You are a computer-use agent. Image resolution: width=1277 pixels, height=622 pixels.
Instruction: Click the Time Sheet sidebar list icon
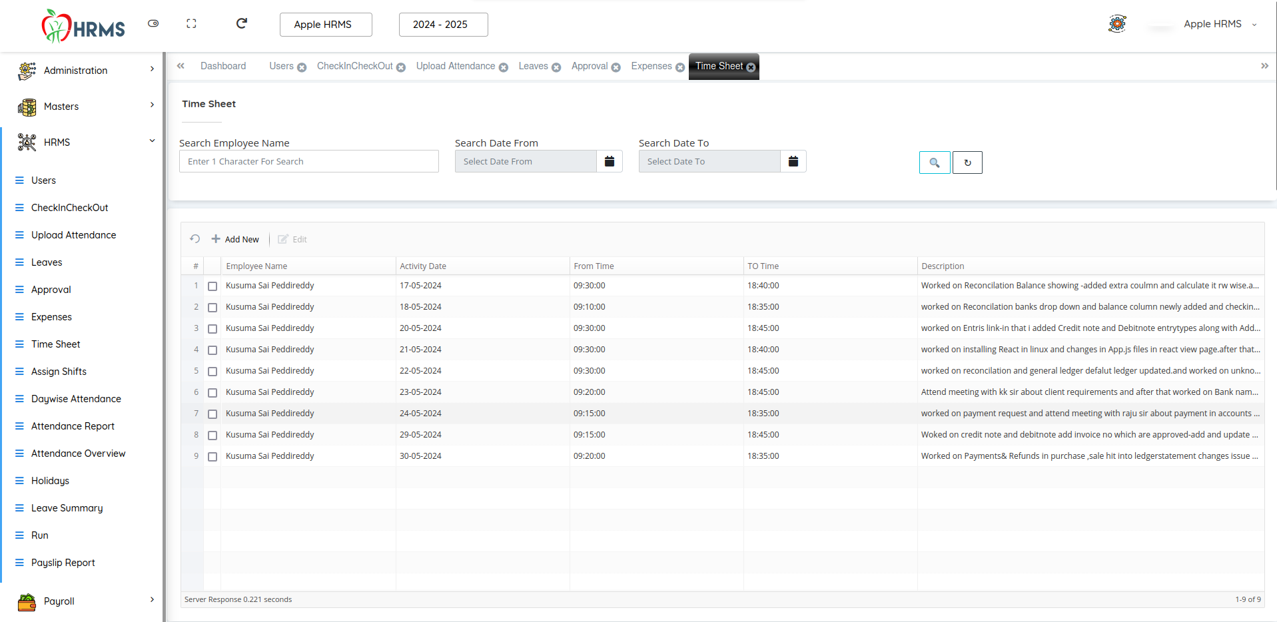(19, 344)
